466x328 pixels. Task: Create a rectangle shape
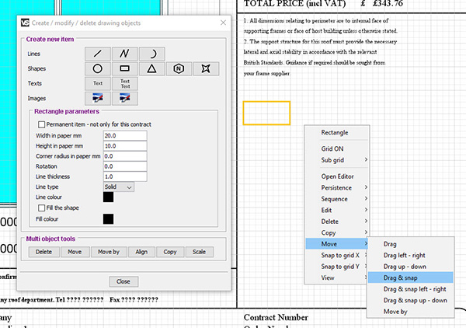tap(124, 68)
